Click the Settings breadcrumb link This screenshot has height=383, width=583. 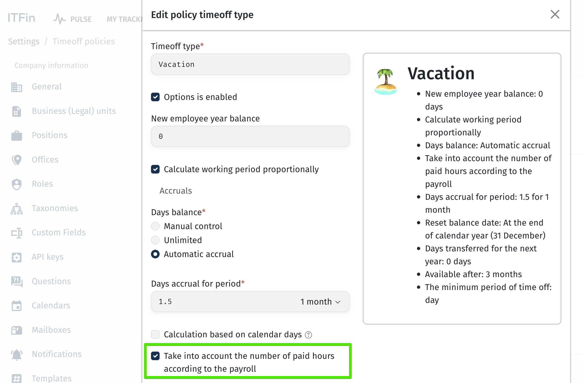(x=24, y=41)
